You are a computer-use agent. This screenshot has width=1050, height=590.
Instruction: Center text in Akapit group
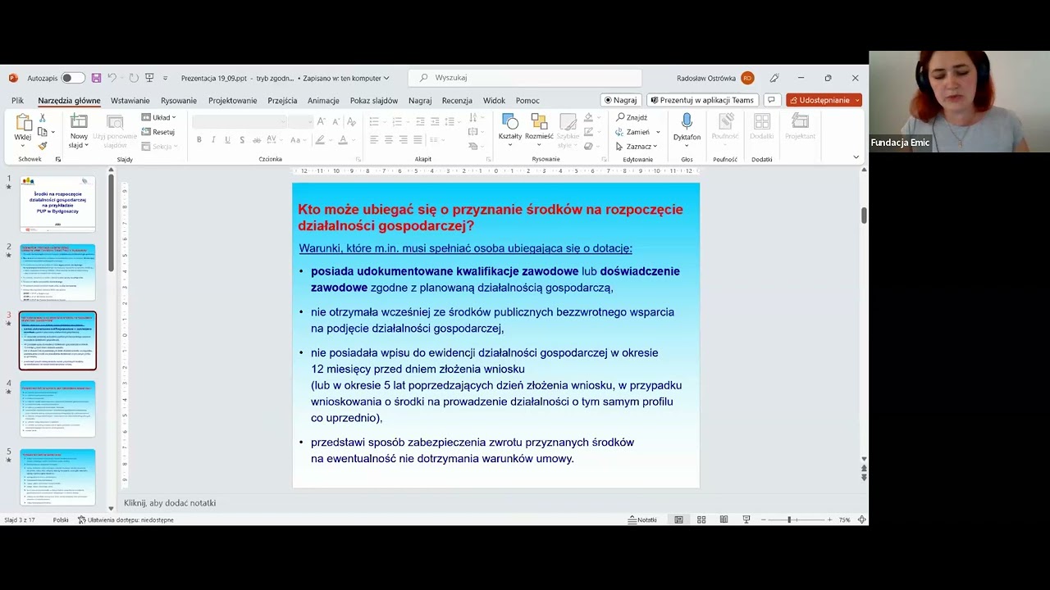coord(389,140)
